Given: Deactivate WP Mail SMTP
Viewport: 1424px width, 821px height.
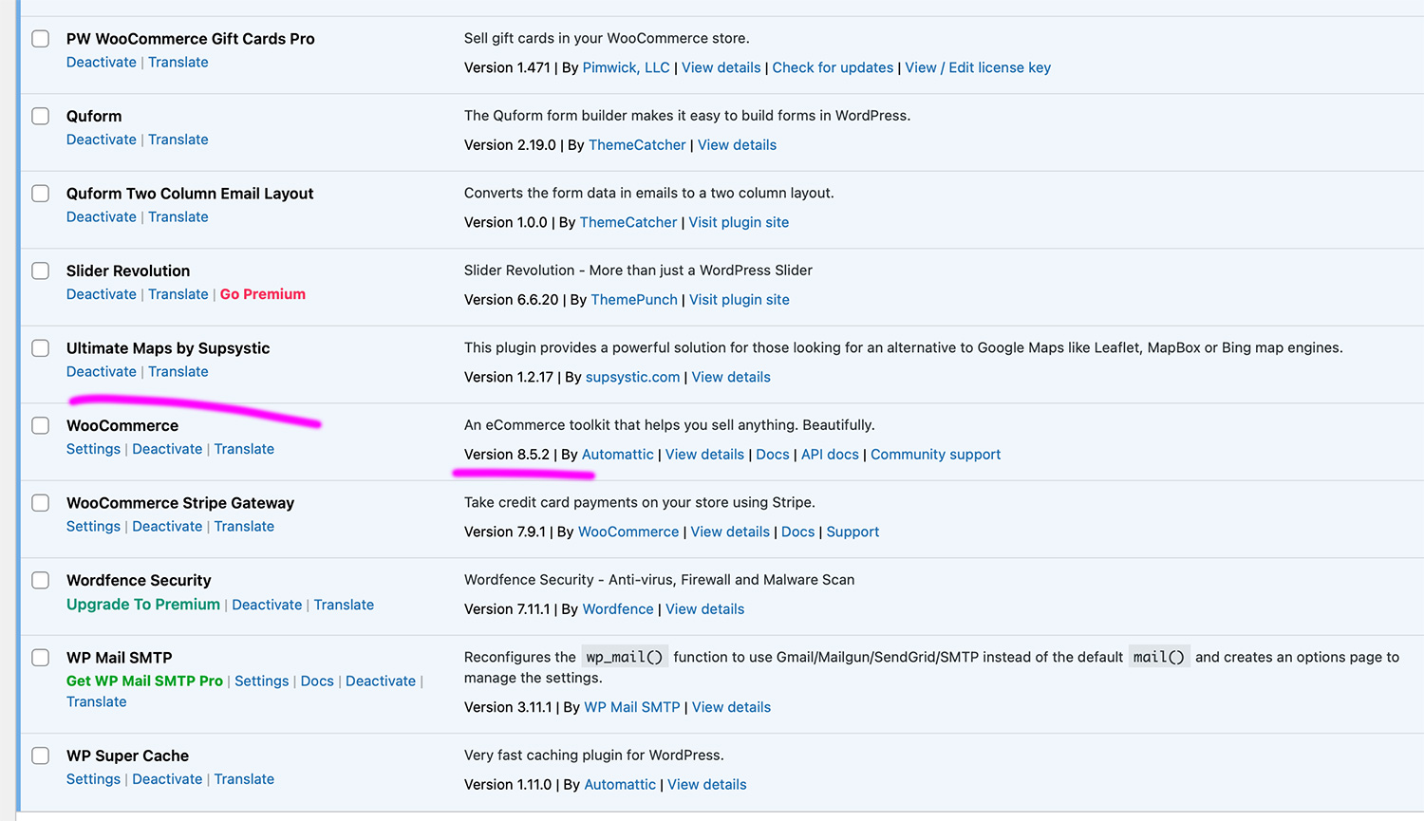Looking at the screenshot, I should pos(381,681).
